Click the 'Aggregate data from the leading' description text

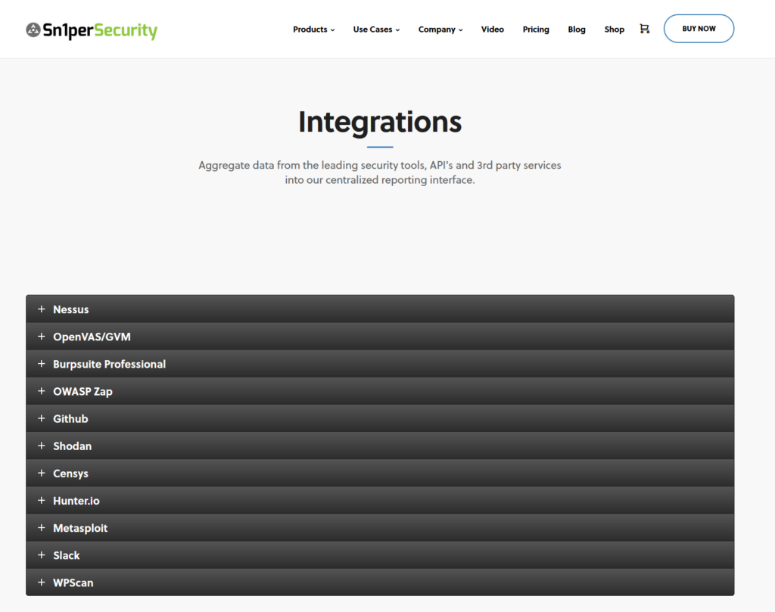click(380, 172)
